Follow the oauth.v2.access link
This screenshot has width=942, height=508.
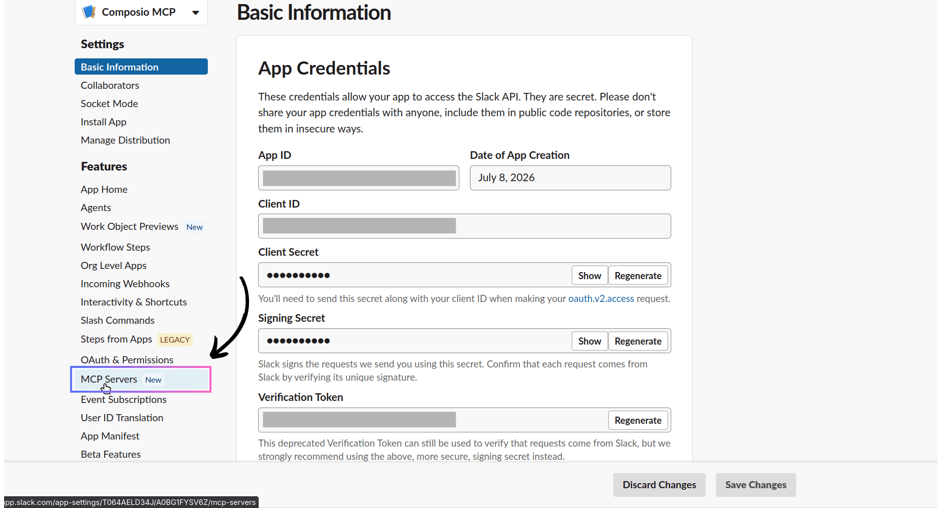click(x=601, y=298)
